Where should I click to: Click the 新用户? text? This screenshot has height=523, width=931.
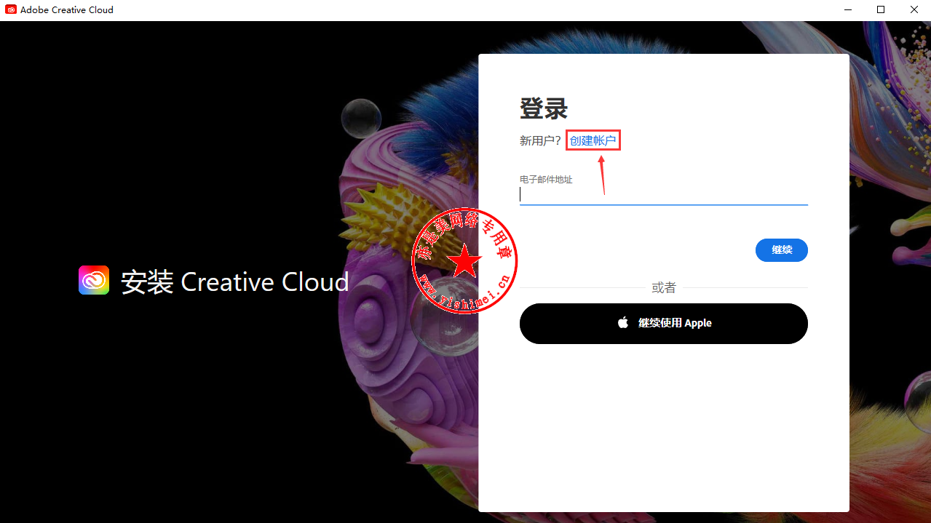coord(541,140)
